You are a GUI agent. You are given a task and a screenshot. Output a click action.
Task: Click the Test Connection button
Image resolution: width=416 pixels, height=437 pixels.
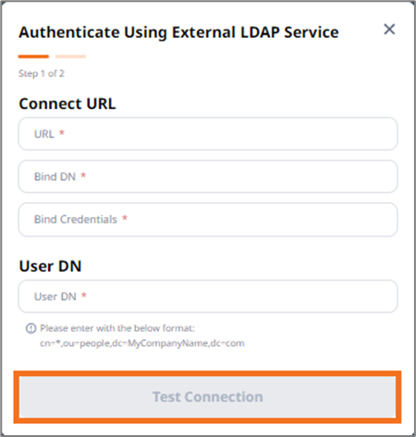click(207, 396)
